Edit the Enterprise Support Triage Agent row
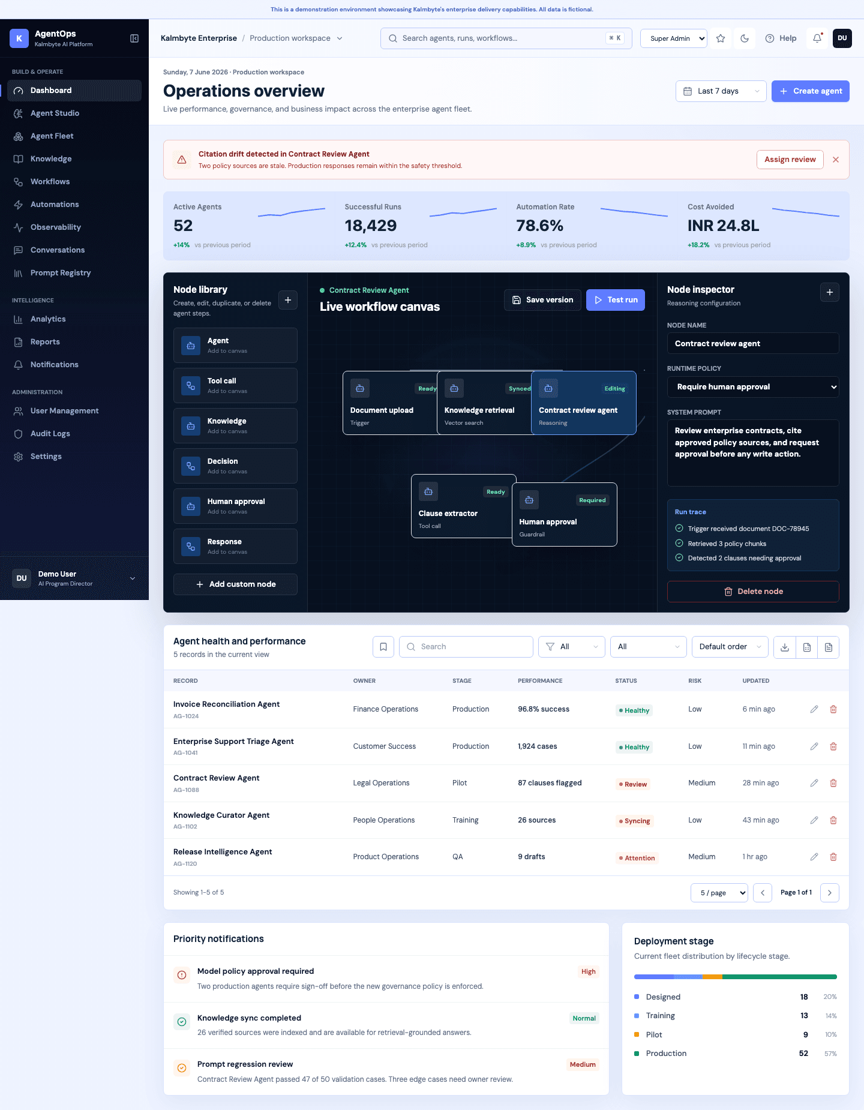The image size is (864, 1110). (814, 746)
